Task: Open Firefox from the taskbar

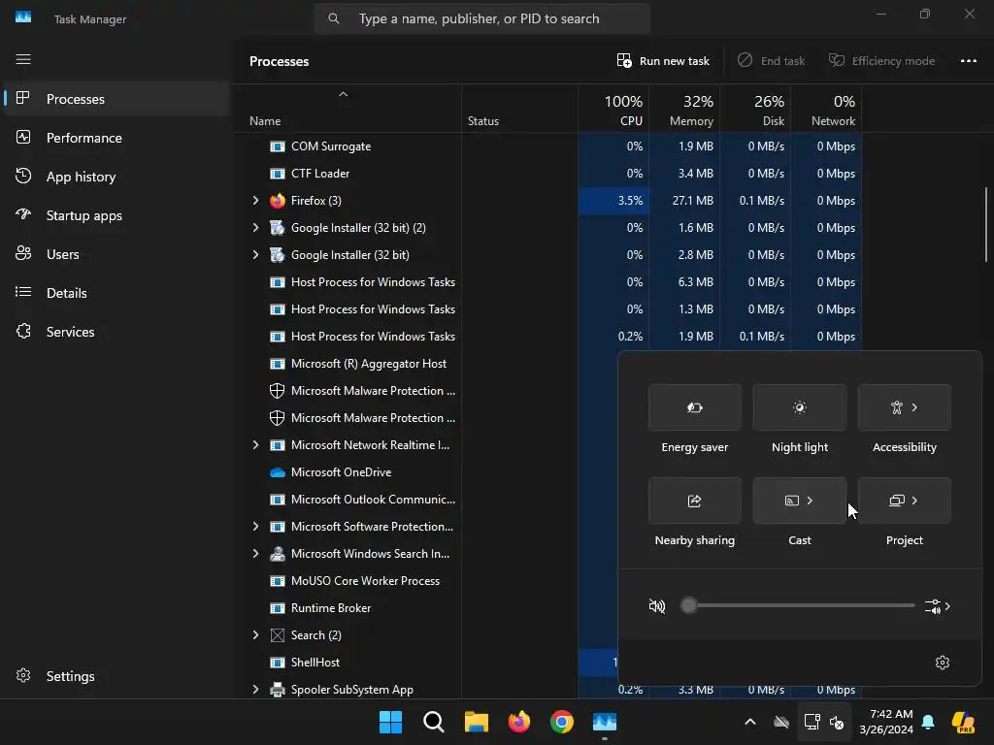Action: (x=519, y=722)
